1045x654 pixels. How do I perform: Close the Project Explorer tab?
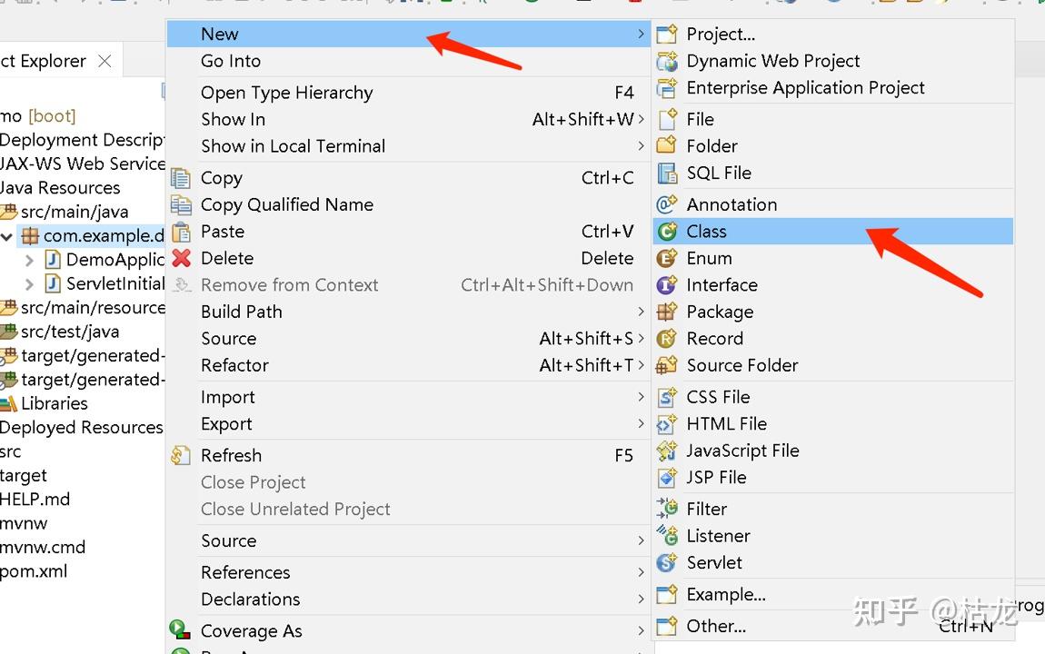104,61
